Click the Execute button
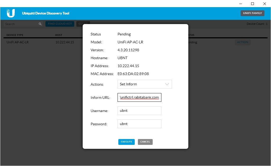Image resolution: width=271 pixels, height=166 pixels. pyautogui.click(x=126, y=142)
